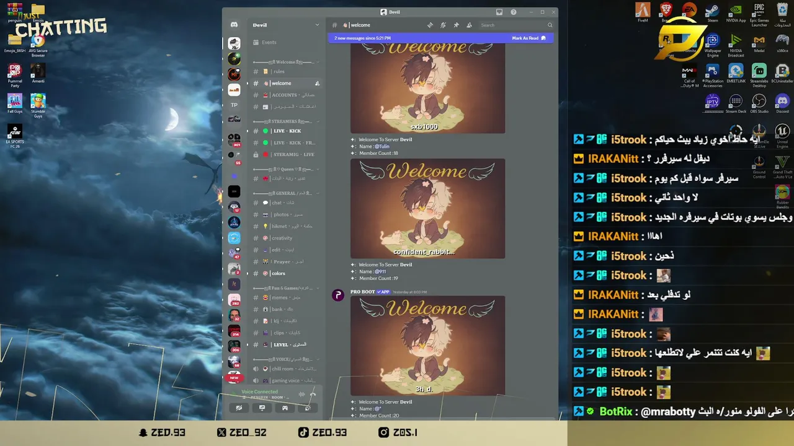Collapse the Welcome channel category
Image resolution: width=794 pixels, height=446 pixels.
coord(286,62)
